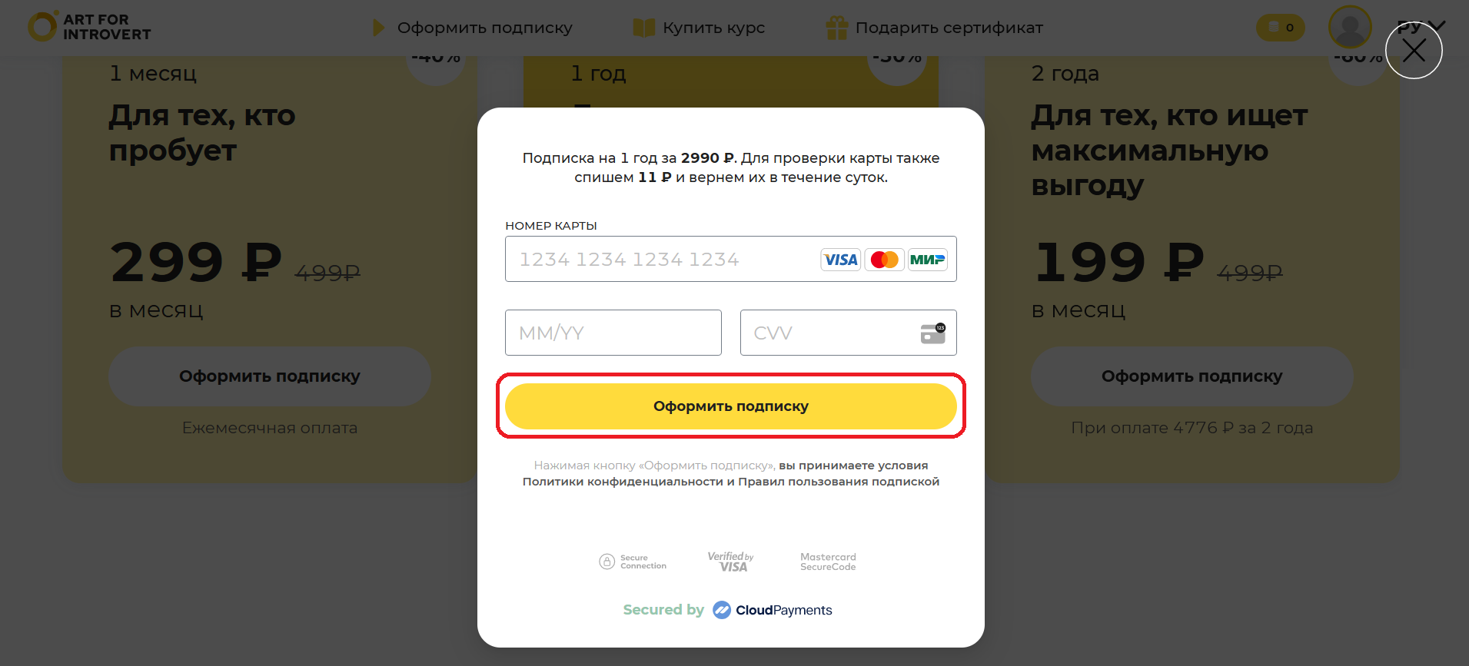
Task: Focus the CVV input field
Action: point(848,333)
